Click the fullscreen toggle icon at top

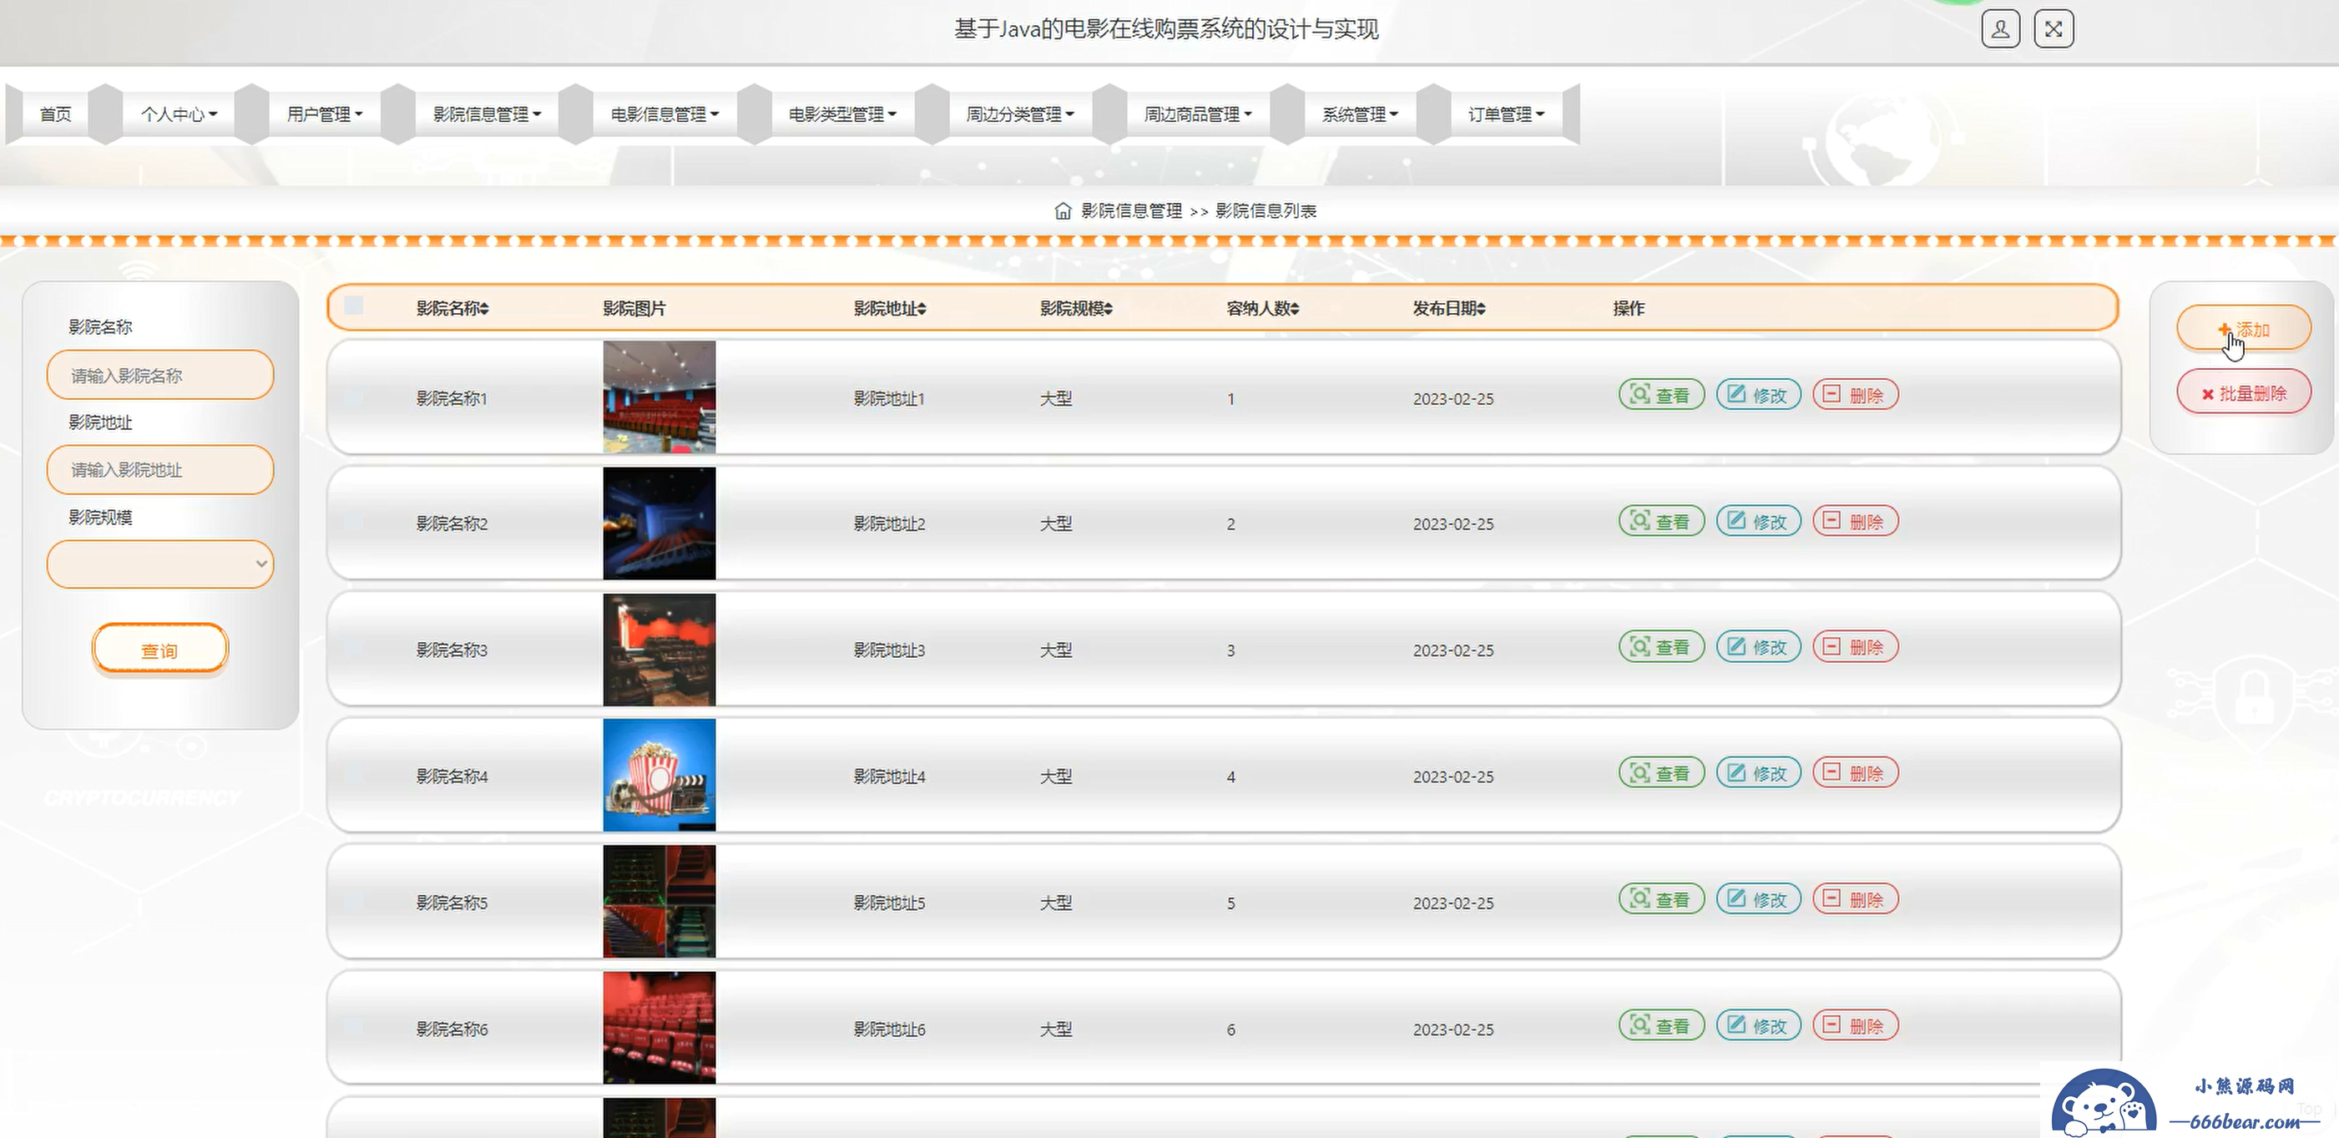[x=2053, y=30]
